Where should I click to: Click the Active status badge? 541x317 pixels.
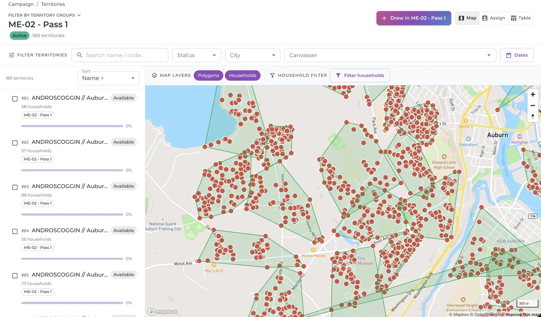[x=19, y=36]
